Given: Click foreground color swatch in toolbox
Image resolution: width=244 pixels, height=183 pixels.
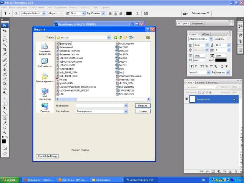Looking at the screenshot, I should coord(4,141).
